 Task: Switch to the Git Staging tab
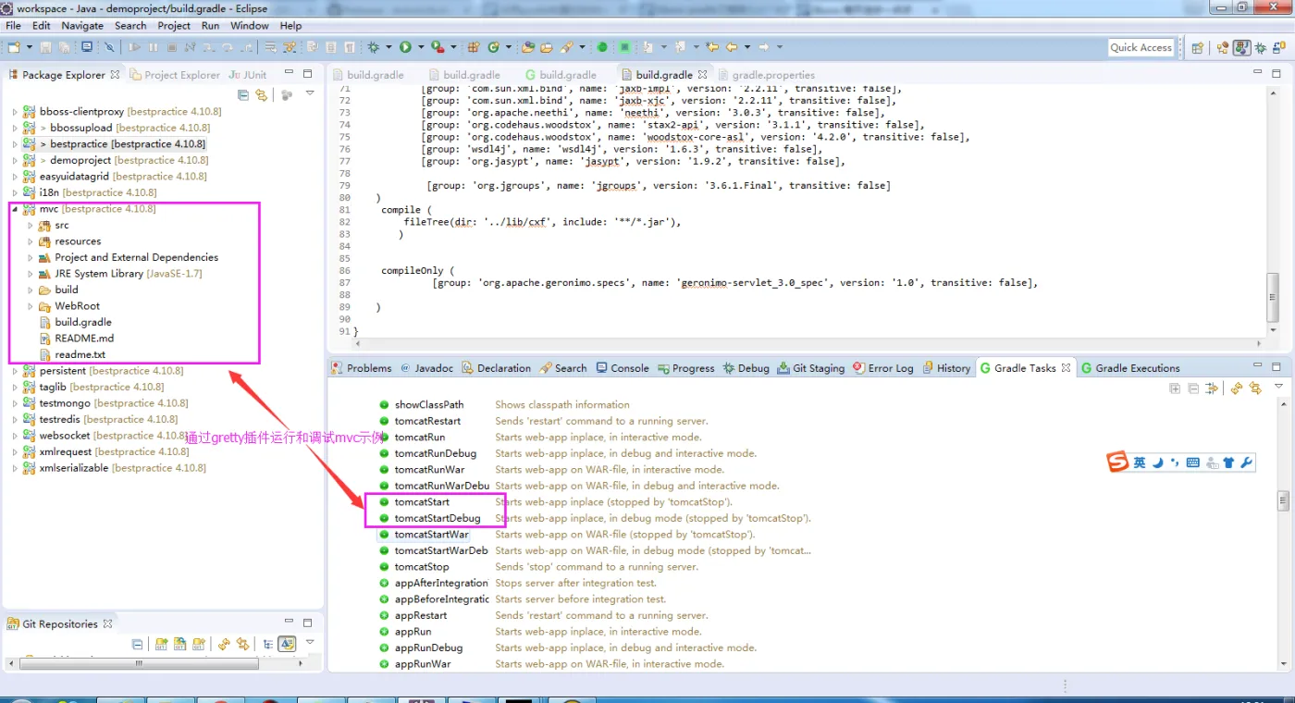[810, 368]
